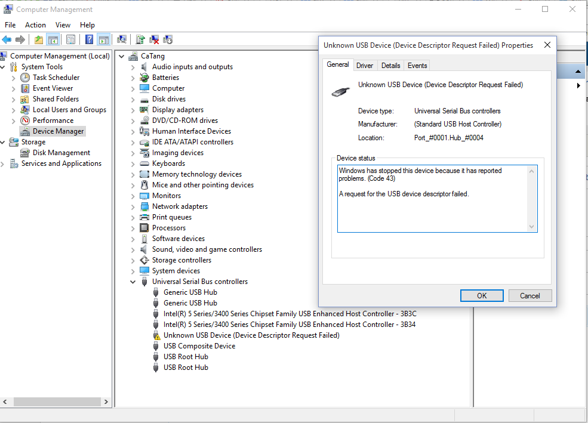Select the USB Composite Device entry
The width and height of the screenshot is (588, 423).
[199, 346]
